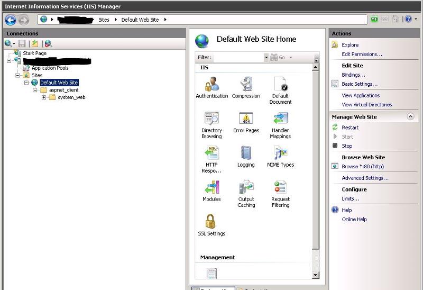Click Edit Permissions link

[362, 55]
